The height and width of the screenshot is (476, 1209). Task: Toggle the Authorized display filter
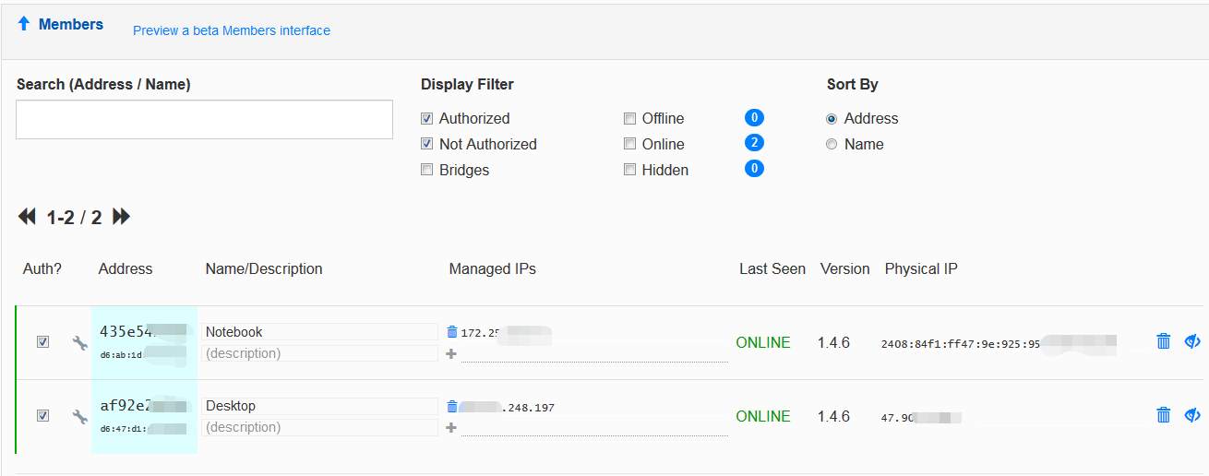426,119
